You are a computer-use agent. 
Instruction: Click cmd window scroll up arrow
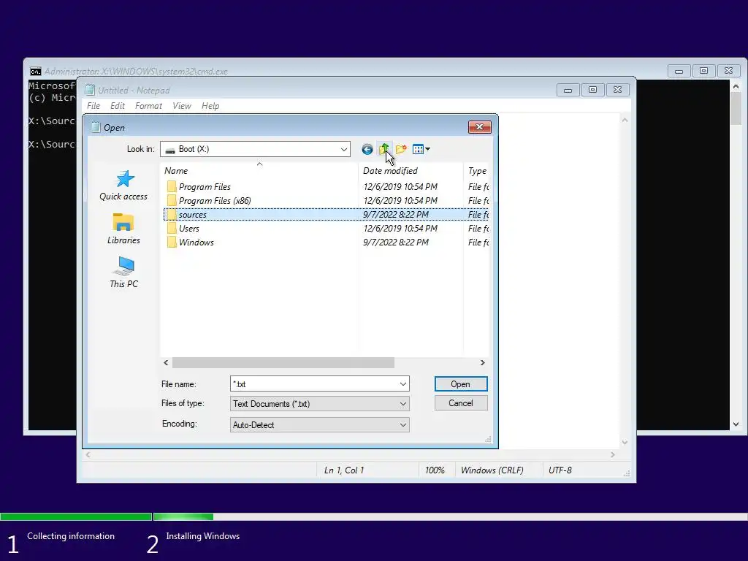(736, 87)
